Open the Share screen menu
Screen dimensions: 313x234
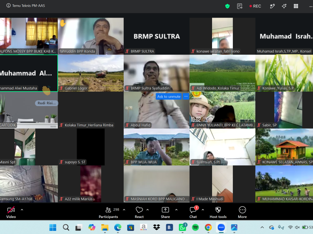coord(165,212)
